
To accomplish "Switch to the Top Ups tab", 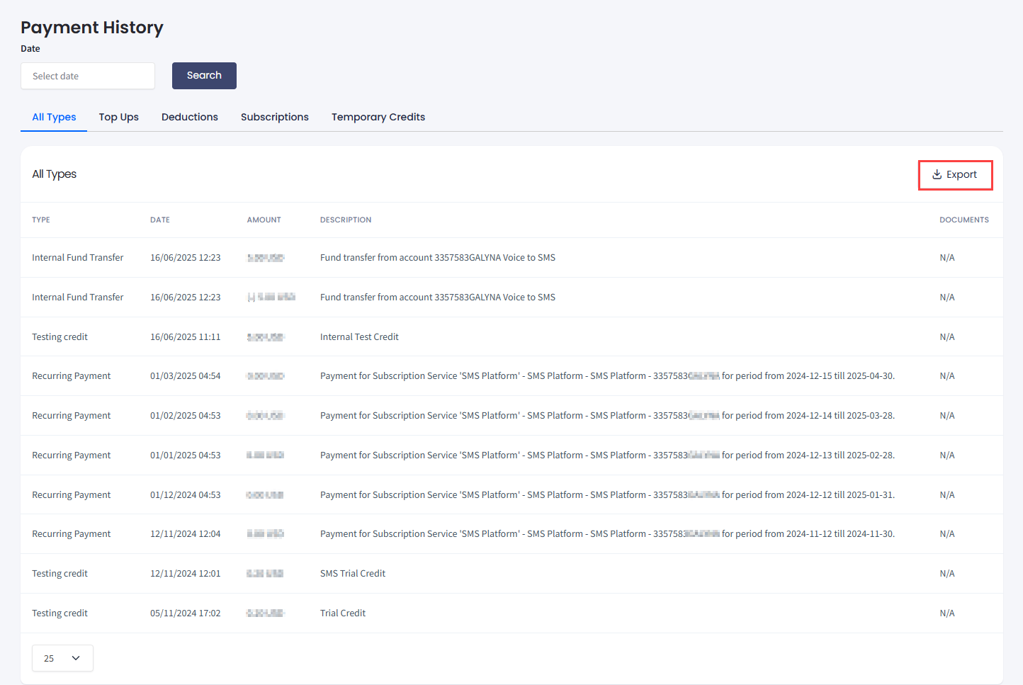I will click(118, 117).
